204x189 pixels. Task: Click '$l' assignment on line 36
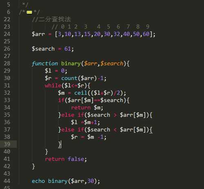click(74, 122)
